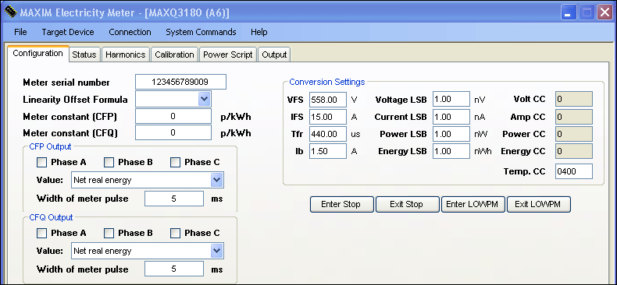Open the System Commands menu
This screenshot has width=617, height=285.
tap(201, 32)
